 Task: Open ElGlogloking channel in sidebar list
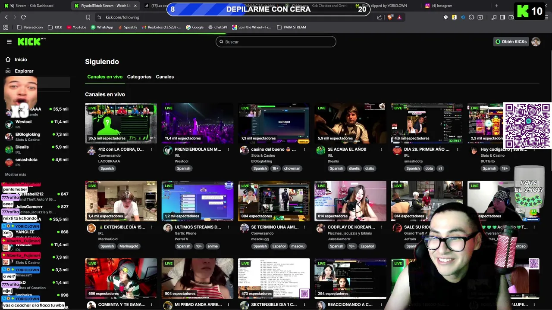pos(37,136)
